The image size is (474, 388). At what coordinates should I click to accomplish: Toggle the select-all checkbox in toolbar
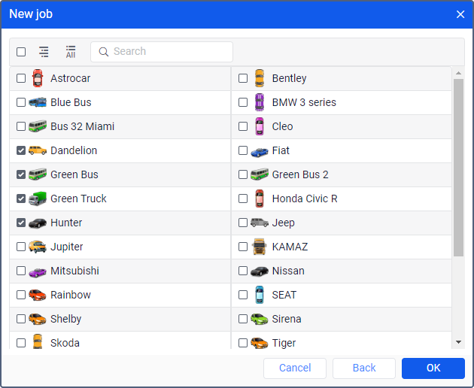[x=21, y=52]
